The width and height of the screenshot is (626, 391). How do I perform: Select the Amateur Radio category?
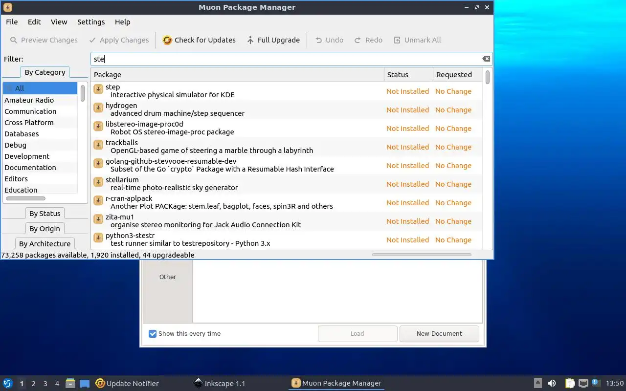coord(40,100)
